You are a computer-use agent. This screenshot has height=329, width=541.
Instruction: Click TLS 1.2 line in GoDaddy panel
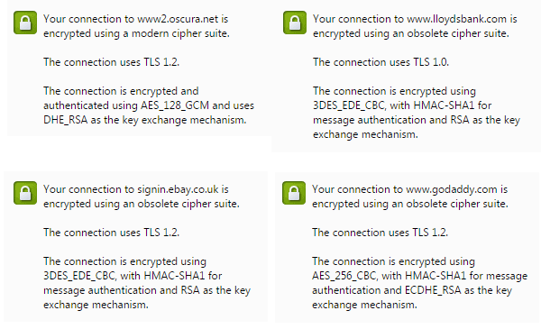point(381,233)
